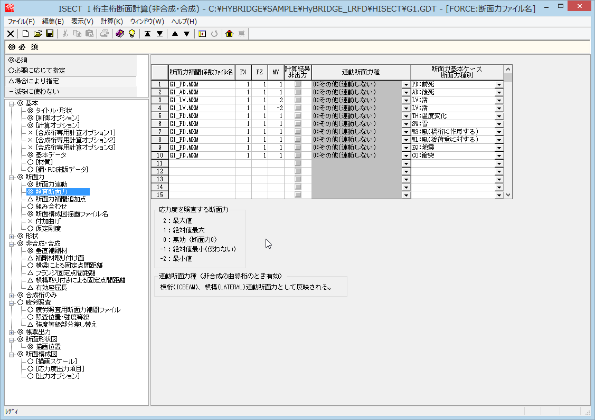Screen dimensions: 595x420
Task: Enable the 計算結果非出力 checkbox in row 10
Action: pos(298,155)
